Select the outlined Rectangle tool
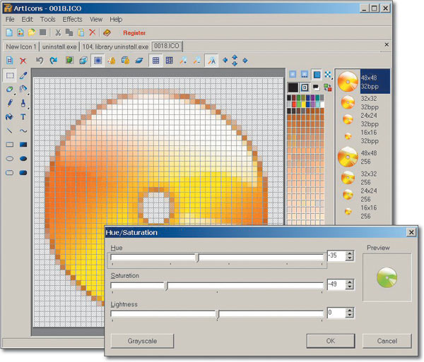 [x=10, y=145]
